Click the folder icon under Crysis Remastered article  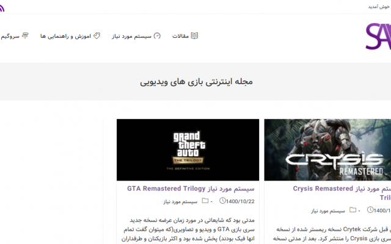point(353,210)
